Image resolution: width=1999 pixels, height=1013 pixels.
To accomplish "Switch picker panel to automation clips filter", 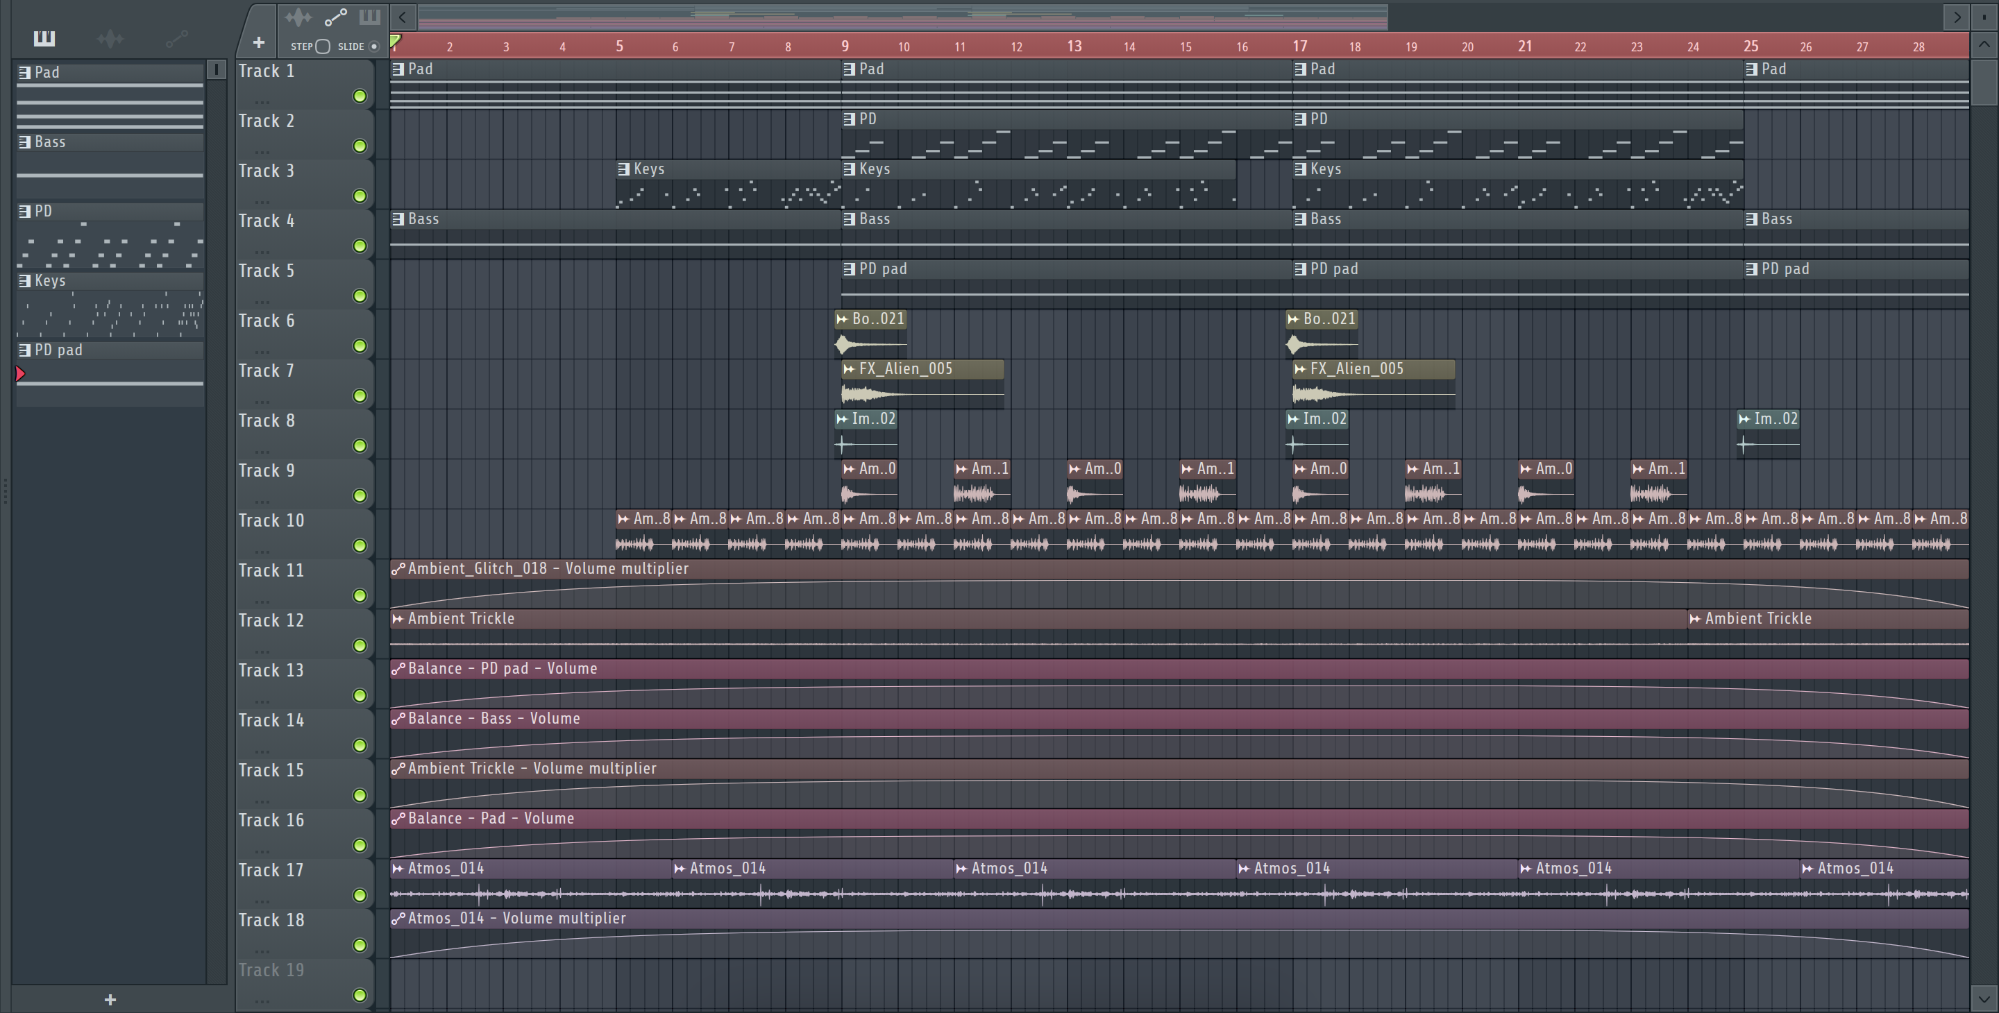I will pyautogui.click(x=177, y=38).
